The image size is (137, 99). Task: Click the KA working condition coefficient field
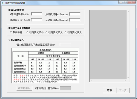[65, 45]
